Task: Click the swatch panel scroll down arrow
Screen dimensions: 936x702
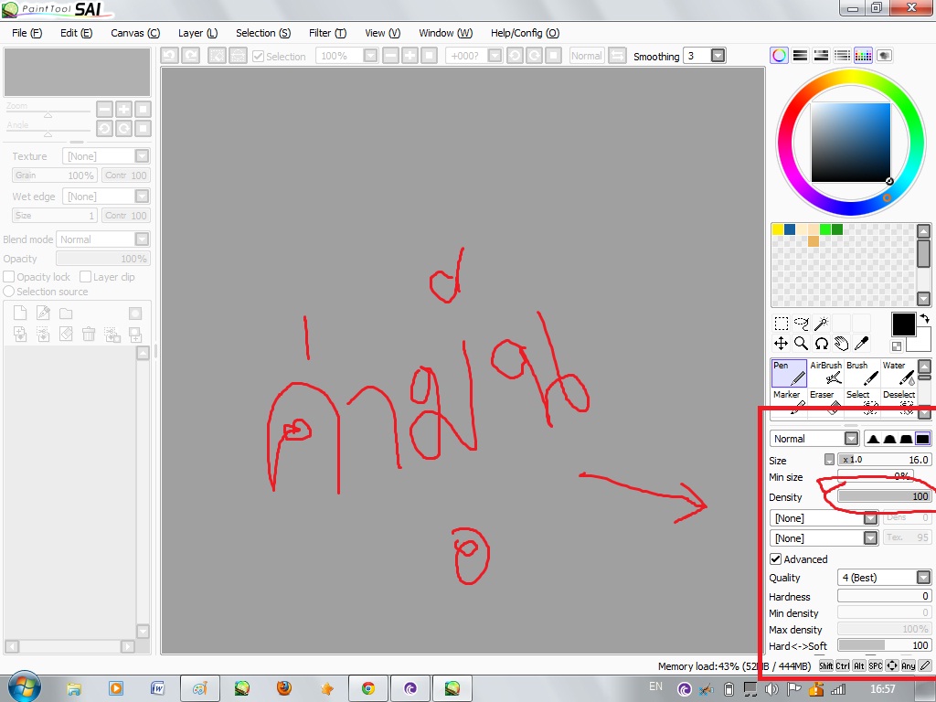Action: [x=923, y=299]
